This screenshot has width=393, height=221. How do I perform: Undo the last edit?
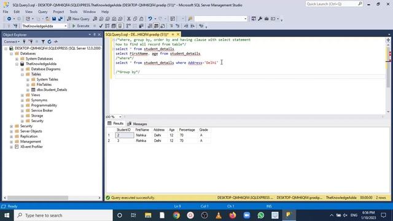(150, 19)
